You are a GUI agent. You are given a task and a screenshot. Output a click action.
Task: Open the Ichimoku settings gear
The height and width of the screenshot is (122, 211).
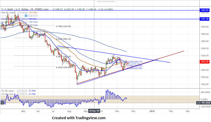[x=29, y=16]
